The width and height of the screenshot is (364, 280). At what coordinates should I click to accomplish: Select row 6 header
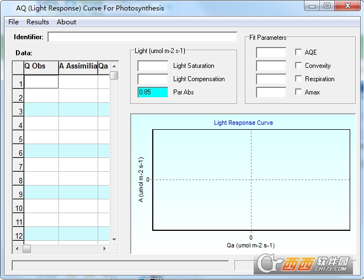(18, 151)
